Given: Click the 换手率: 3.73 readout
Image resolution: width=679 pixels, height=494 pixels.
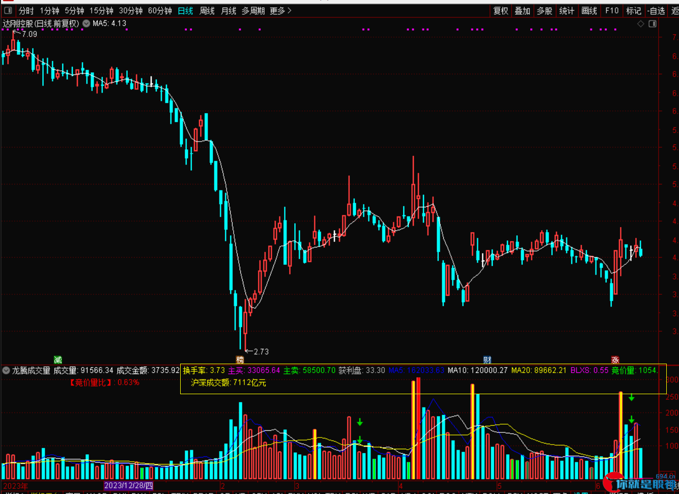Looking at the screenshot, I should coord(204,370).
